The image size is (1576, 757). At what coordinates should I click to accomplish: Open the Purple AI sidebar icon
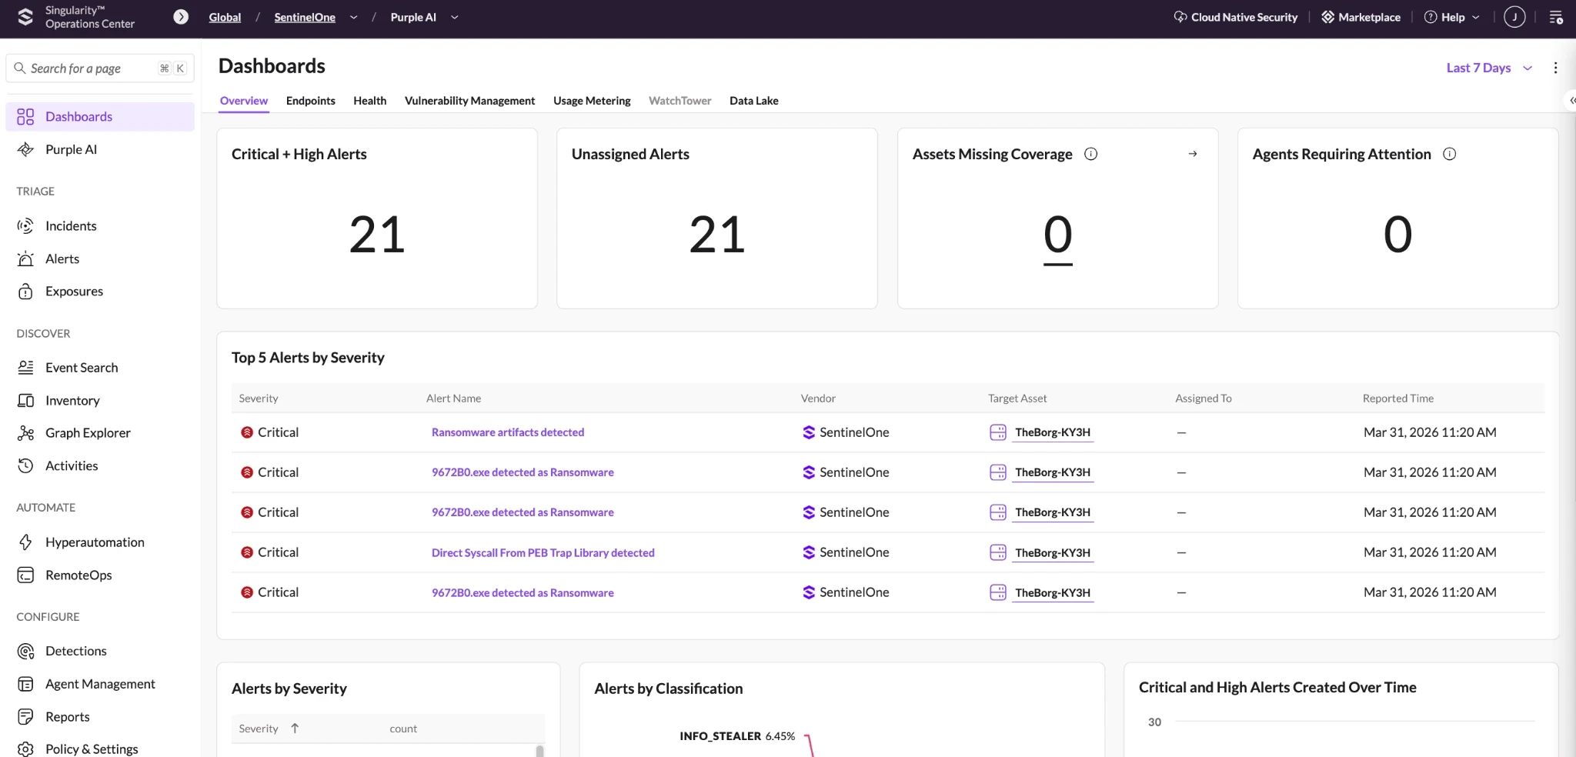(x=25, y=149)
